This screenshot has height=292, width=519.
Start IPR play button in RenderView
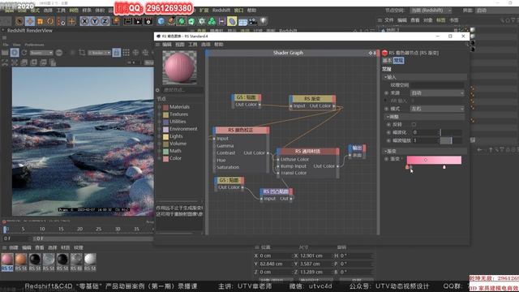point(15,53)
